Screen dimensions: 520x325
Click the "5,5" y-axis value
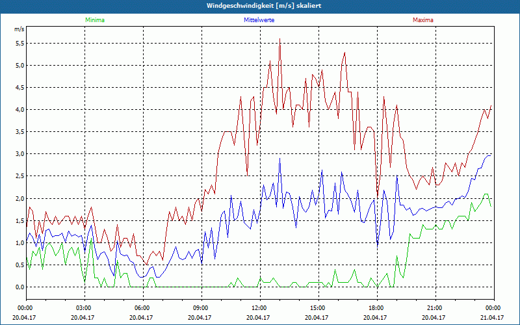coord(19,44)
